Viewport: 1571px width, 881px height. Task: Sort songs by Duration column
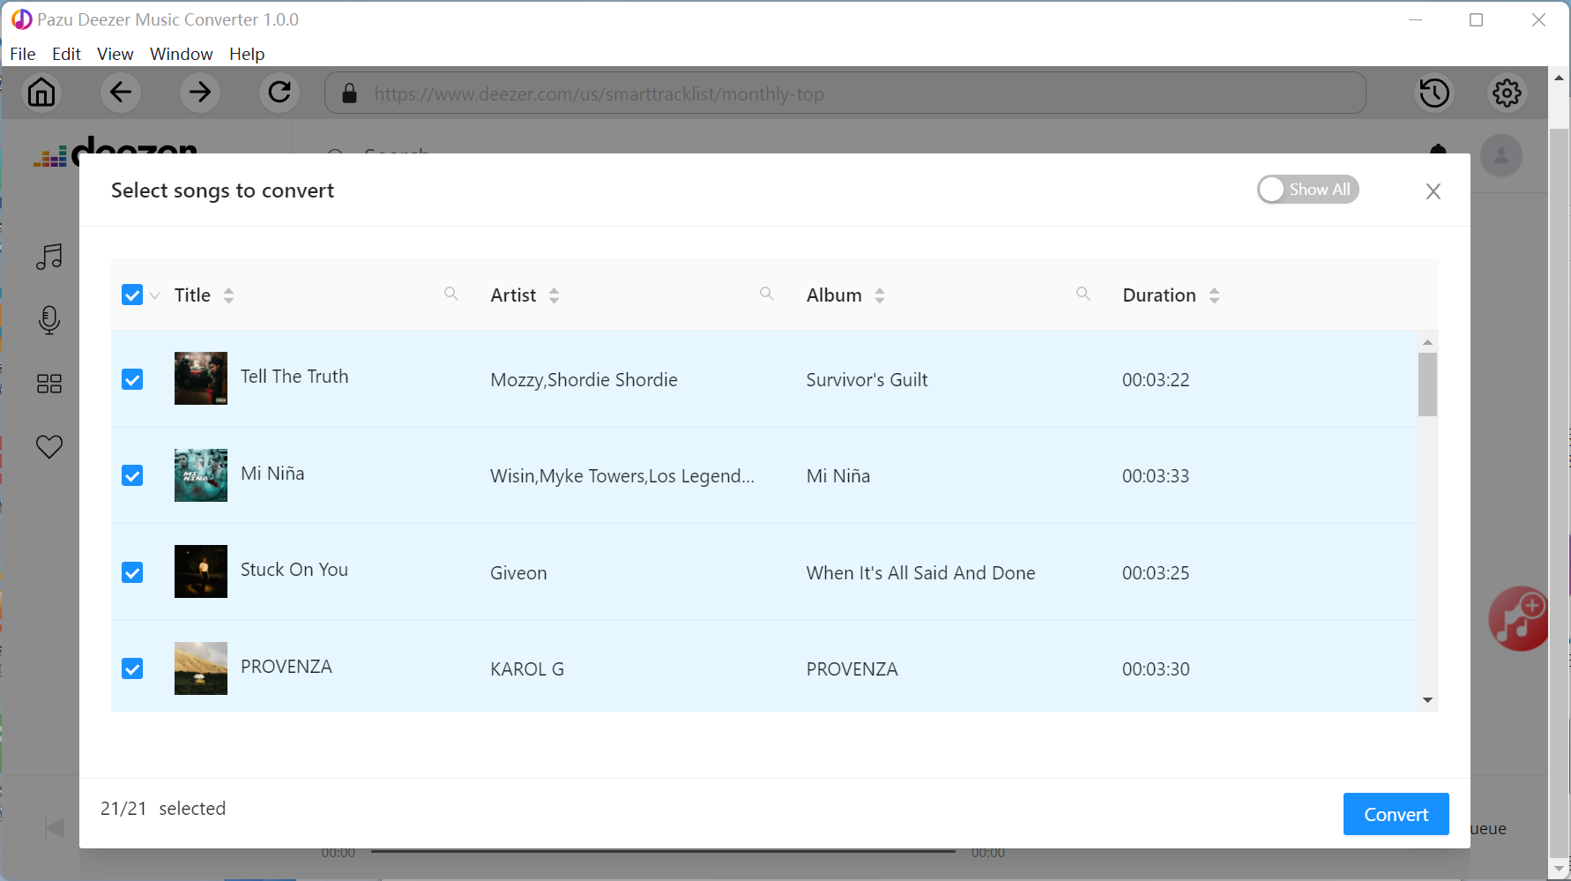pyautogui.click(x=1214, y=295)
